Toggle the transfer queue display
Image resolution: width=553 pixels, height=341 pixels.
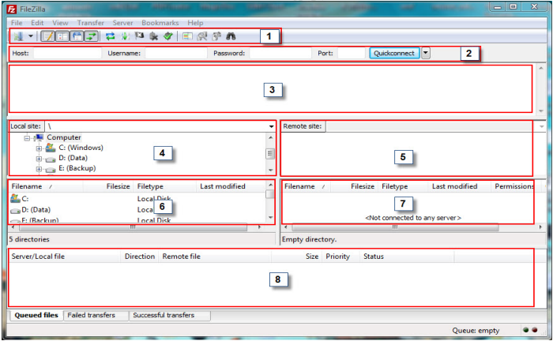[91, 36]
